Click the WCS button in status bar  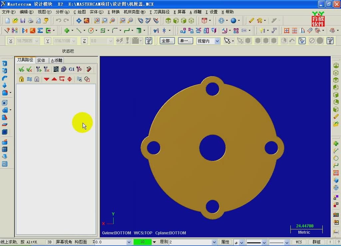299,242
